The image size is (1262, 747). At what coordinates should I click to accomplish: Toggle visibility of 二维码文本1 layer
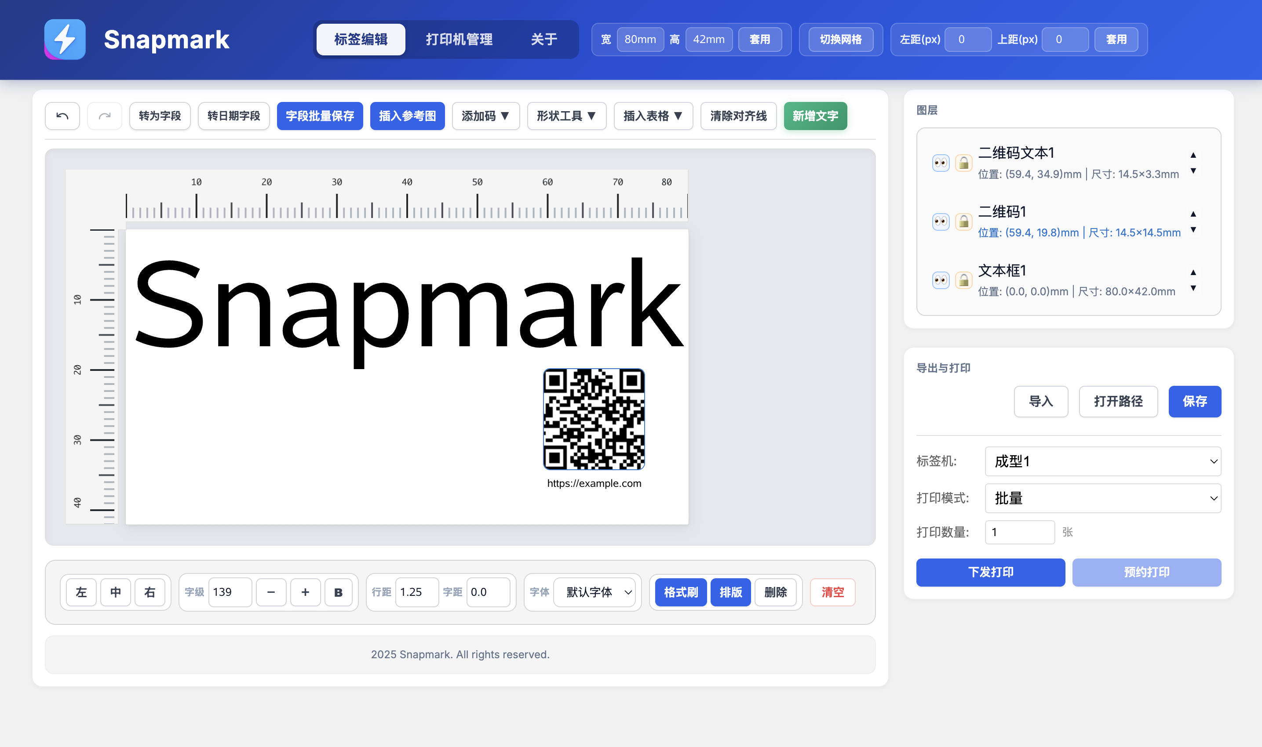pos(940,163)
